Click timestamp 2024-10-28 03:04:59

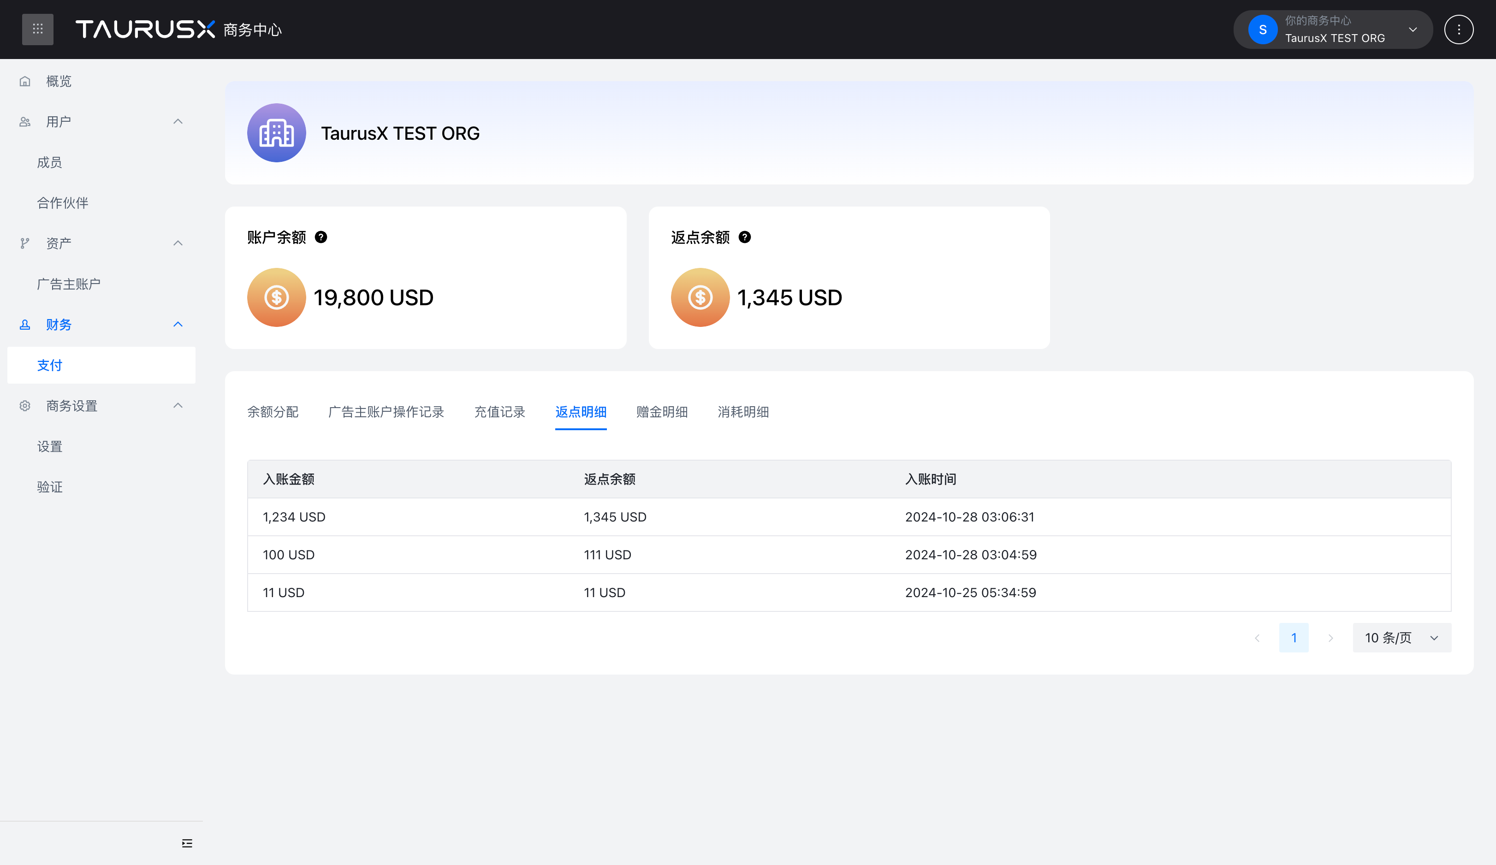coord(971,555)
